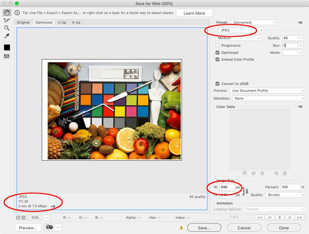
Task: Open the preview info flyout menu icon
Action: pyautogui.click(x=53, y=206)
